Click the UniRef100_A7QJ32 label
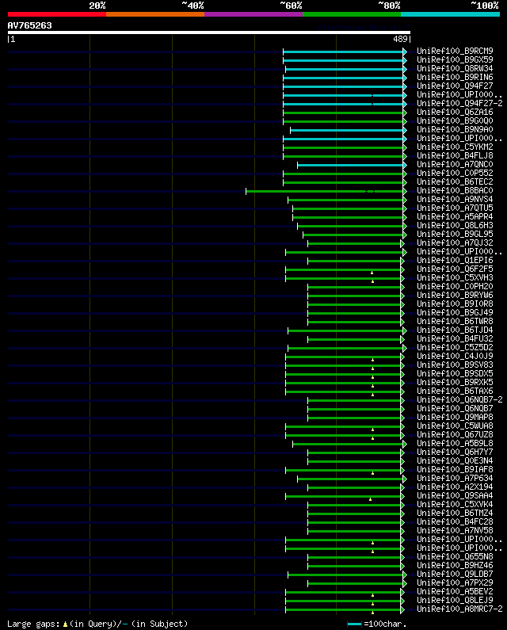 pos(455,243)
